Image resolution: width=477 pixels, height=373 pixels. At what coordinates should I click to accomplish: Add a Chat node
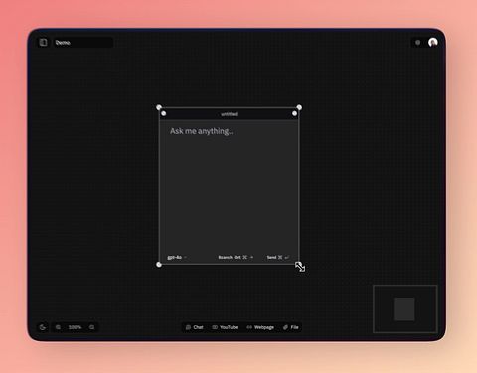[195, 327]
